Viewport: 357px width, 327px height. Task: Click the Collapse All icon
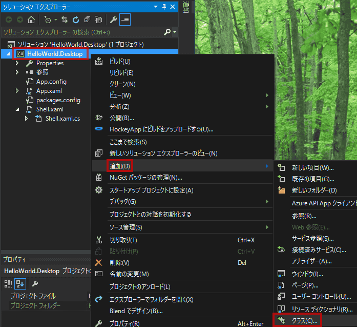pos(87,20)
